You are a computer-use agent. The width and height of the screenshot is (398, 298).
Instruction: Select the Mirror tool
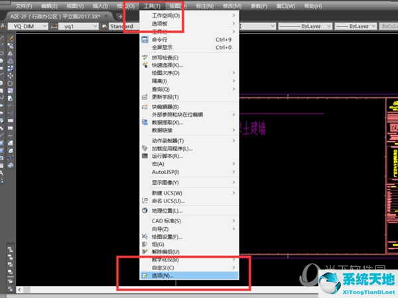pos(11,54)
